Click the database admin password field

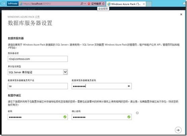click(x=102, y=86)
